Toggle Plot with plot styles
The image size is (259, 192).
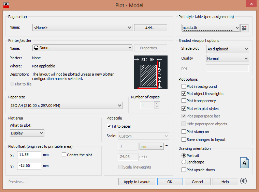[x=184, y=109]
